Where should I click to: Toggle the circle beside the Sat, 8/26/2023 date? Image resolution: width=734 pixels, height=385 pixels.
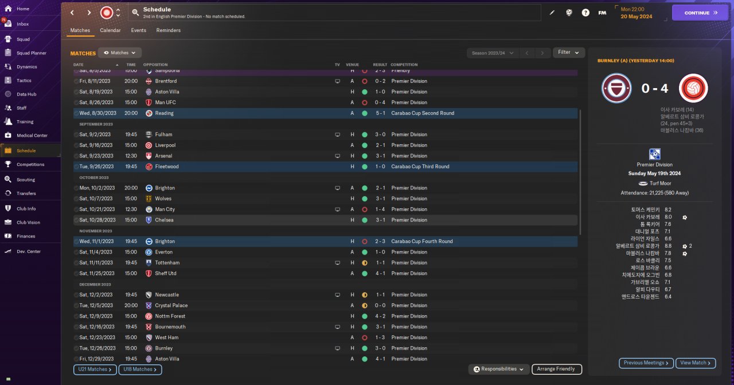[x=76, y=102]
